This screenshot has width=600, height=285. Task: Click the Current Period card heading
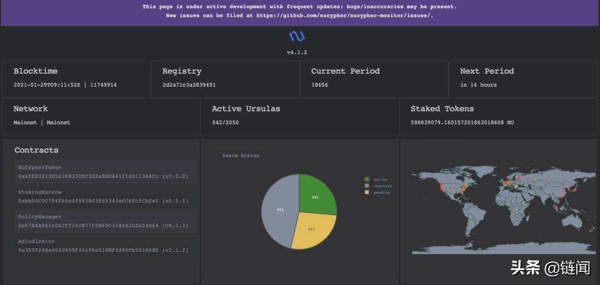(x=346, y=71)
